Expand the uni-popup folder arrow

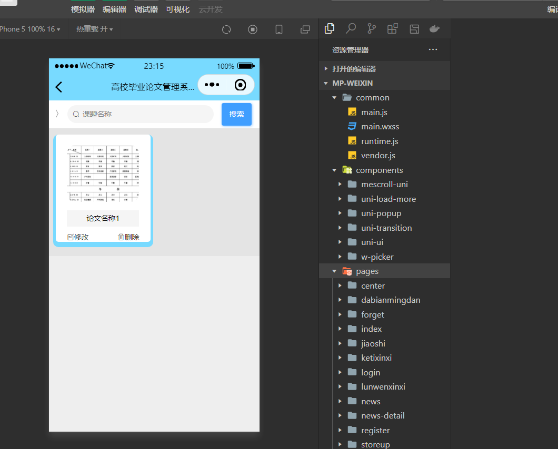340,213
